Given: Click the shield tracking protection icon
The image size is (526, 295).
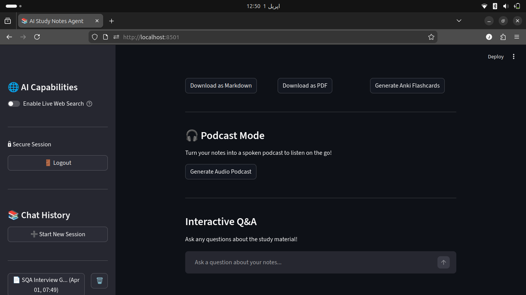Looking at the screenshot, I should pos(95,37).
